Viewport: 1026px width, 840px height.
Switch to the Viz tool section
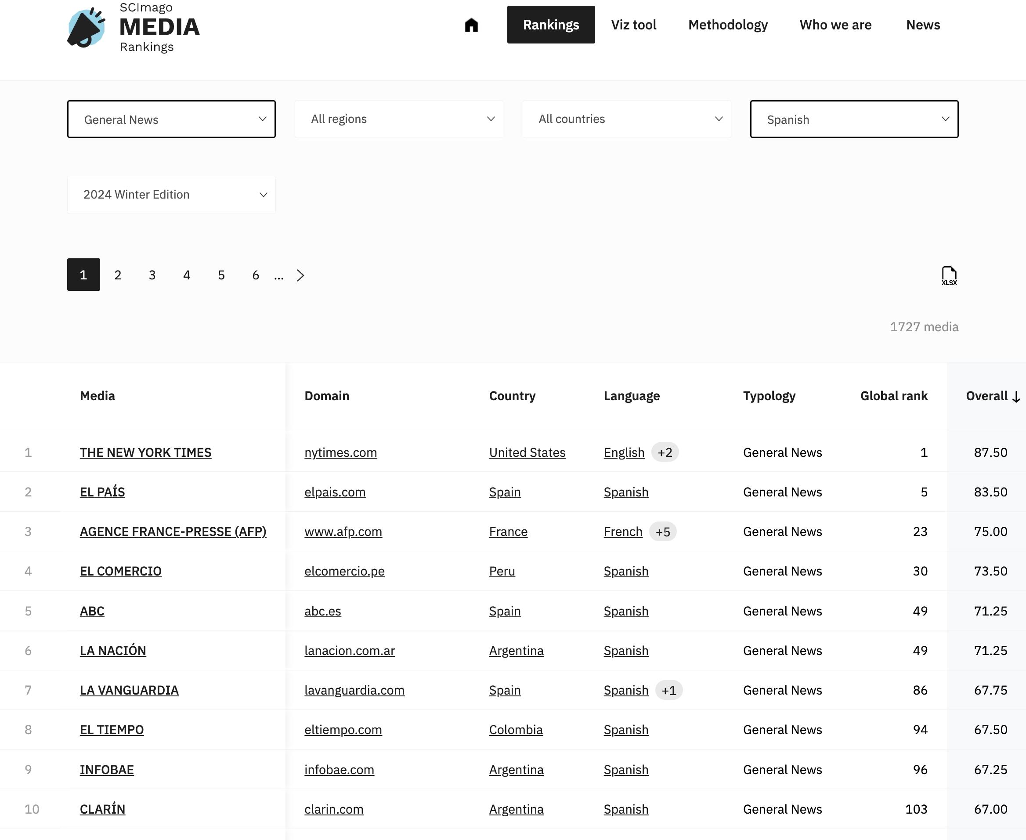click(634, 25)
